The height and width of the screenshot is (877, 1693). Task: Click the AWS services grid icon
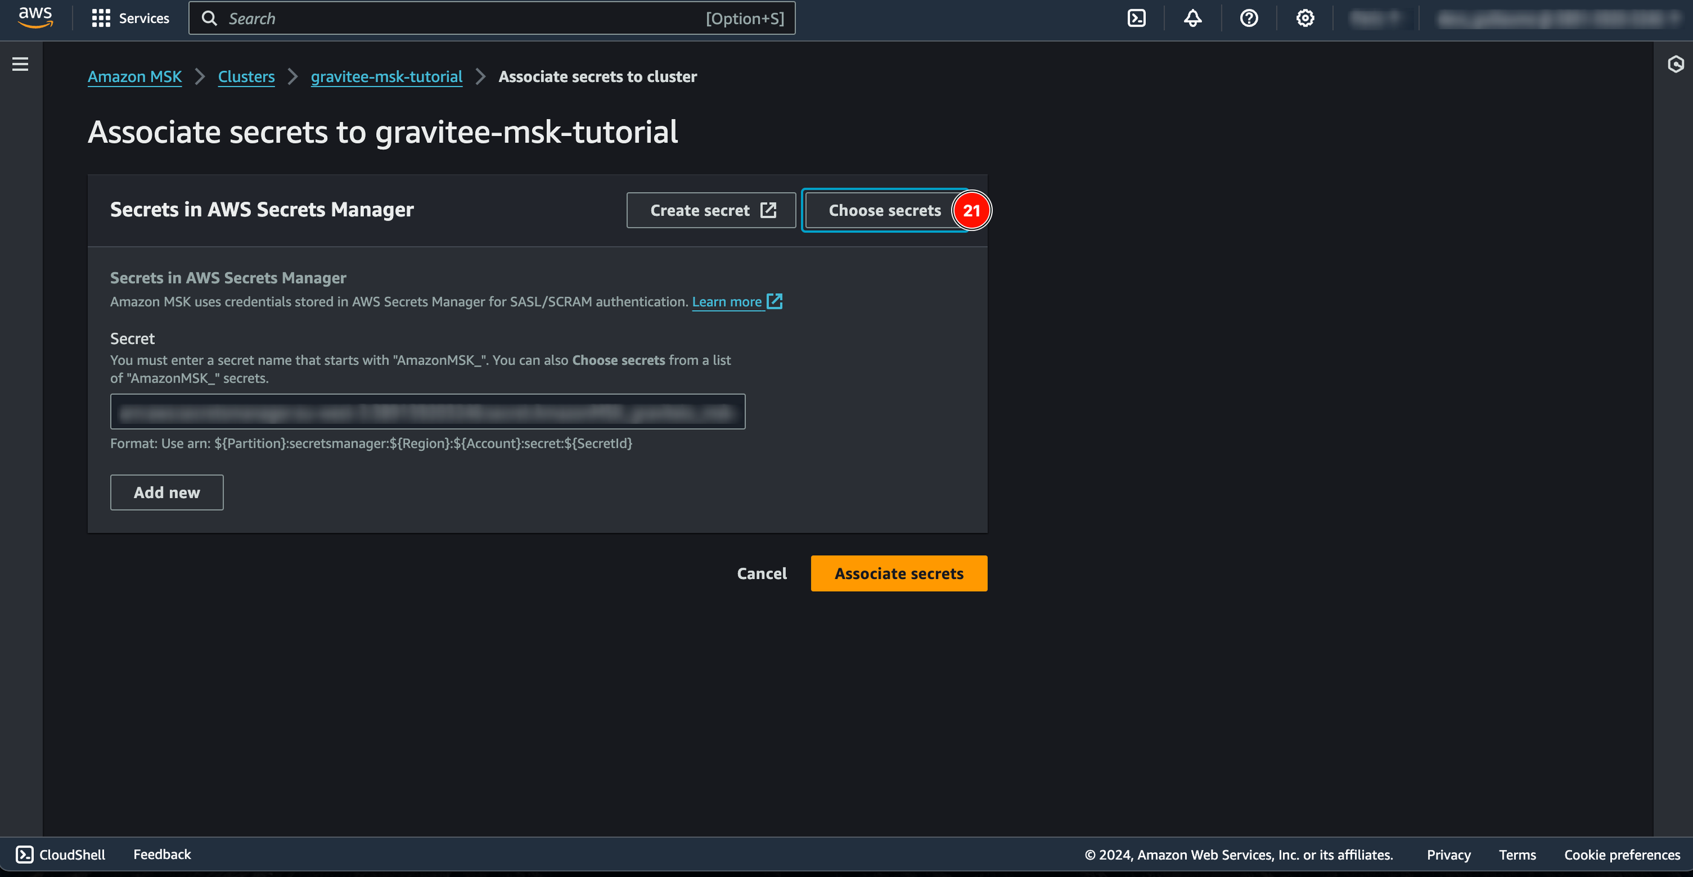[x=99, y=18]
